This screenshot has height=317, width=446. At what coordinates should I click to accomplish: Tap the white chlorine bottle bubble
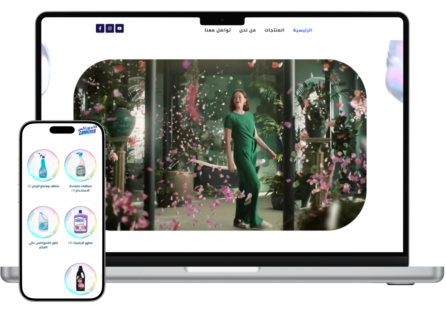(x=43, y=222)
